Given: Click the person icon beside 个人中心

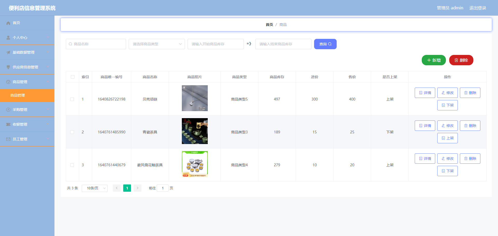Looking at the screenshot, I should 8,38.
